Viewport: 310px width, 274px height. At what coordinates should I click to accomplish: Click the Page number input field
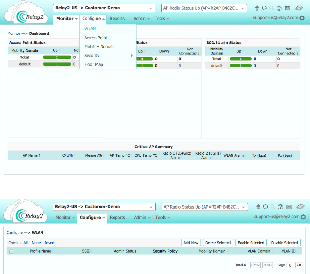pyautogui.click(x=290, y=265)
